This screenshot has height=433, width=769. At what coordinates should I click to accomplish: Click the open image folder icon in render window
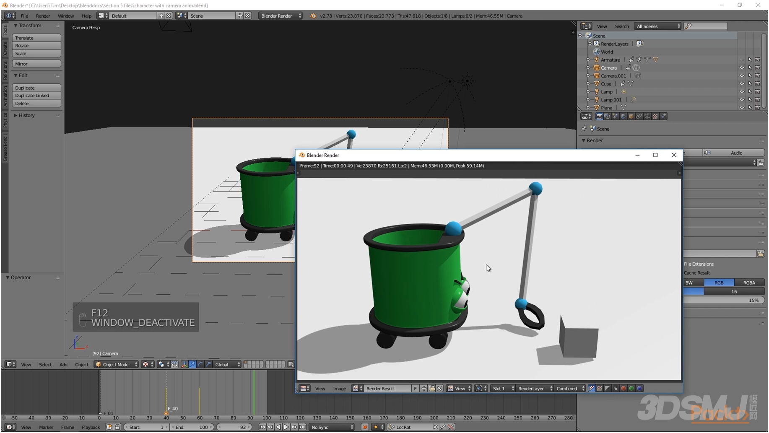[432, 389]
